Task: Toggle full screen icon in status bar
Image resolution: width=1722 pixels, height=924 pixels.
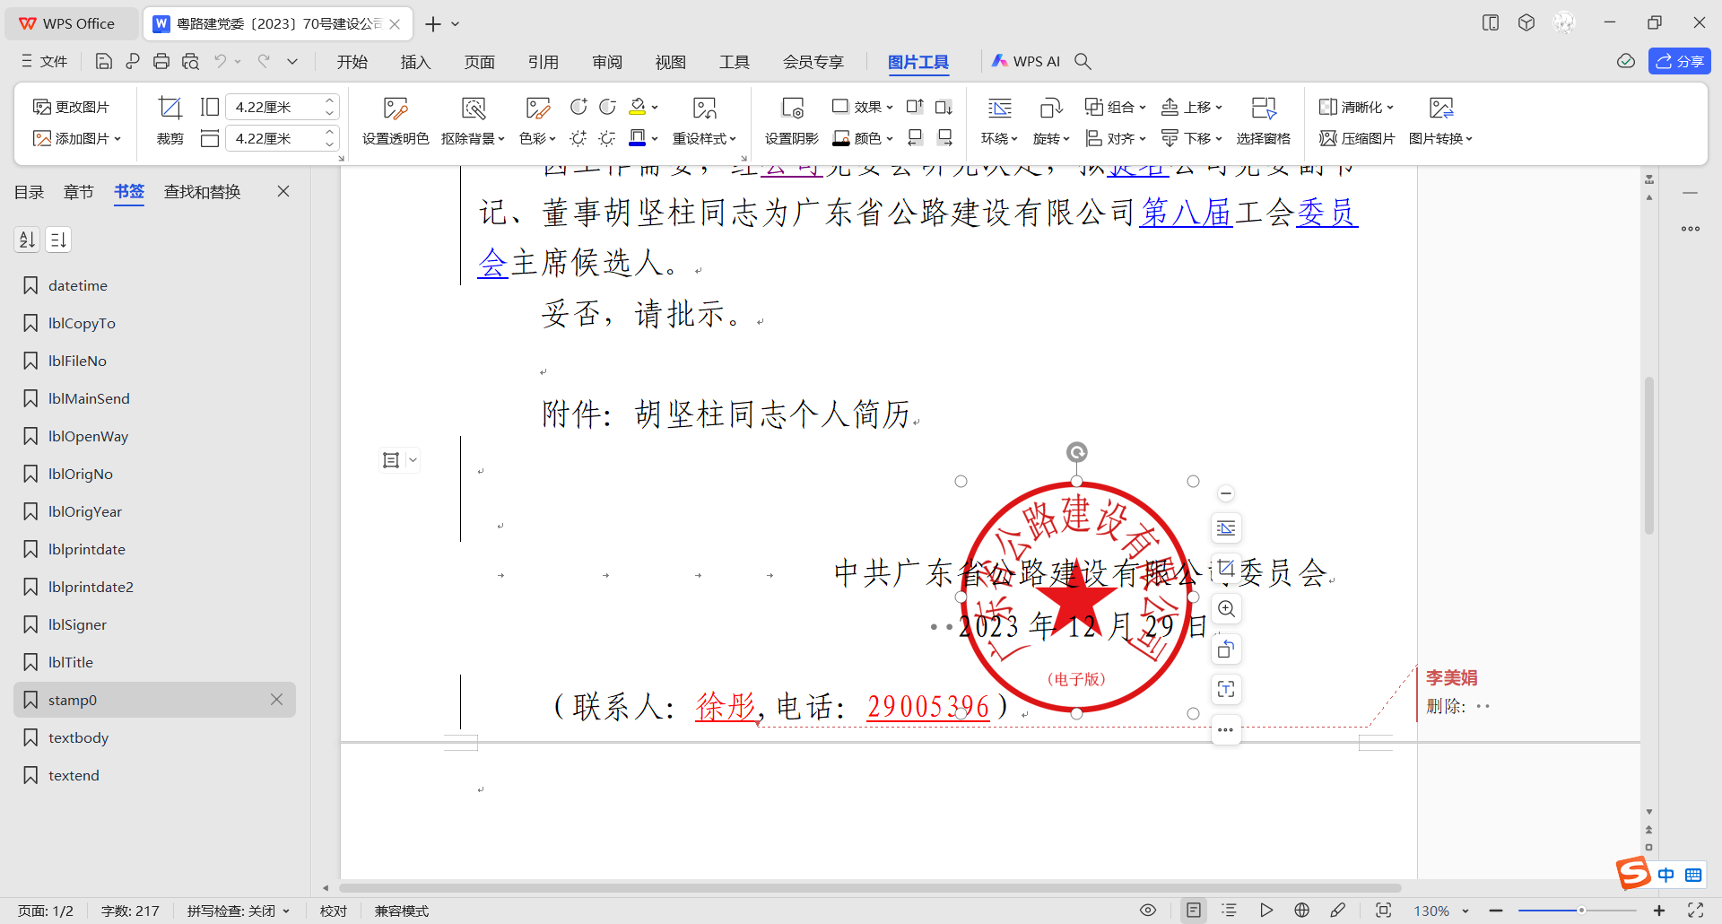Action: 1696,911
